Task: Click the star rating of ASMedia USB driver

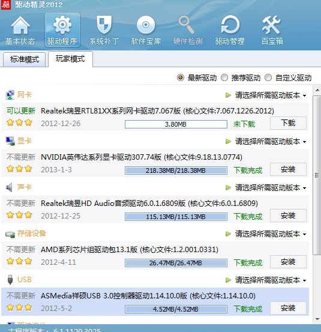Action: 19,307
